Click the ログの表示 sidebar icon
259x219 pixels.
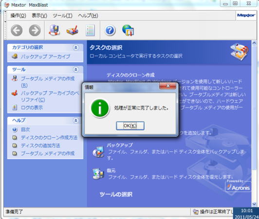coord(15,108)
